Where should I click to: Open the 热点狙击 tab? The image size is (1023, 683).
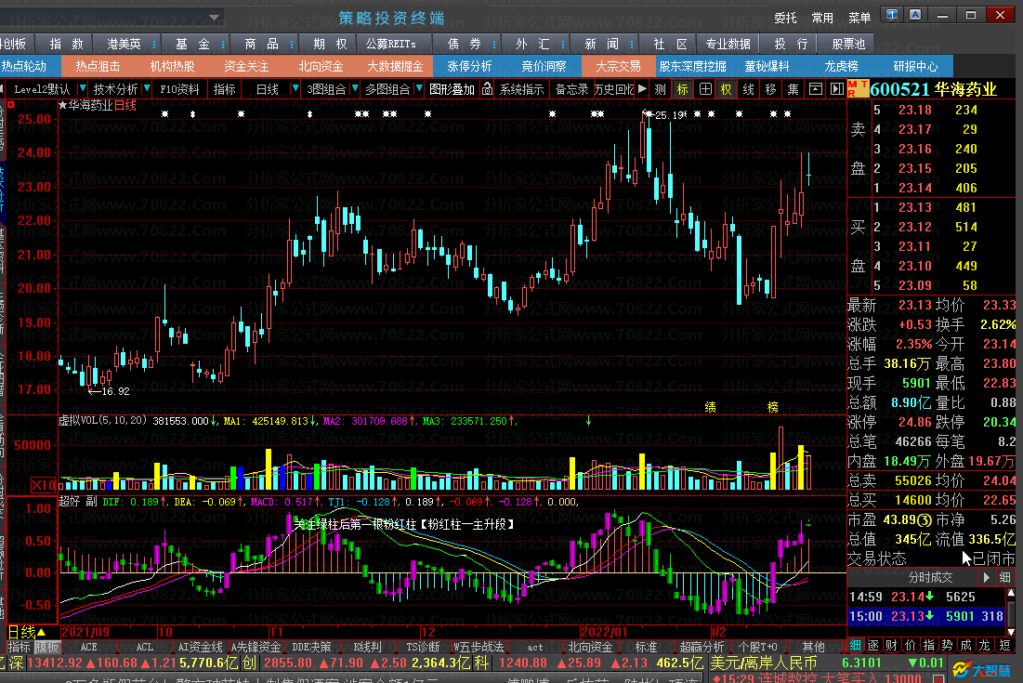pyautogui.click(x=98, y=66)
